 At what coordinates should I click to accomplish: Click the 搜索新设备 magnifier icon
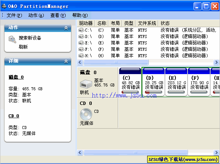(x=12, y=39)
